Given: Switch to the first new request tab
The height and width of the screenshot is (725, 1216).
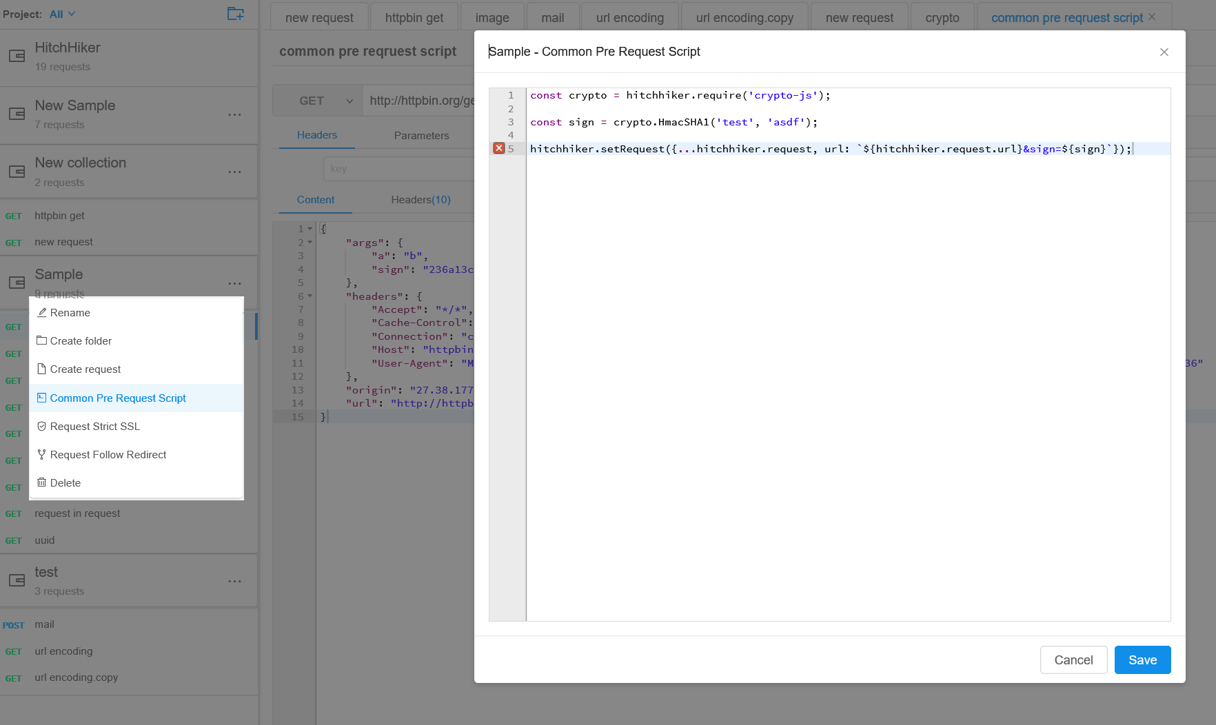Looking at the screenshot, I should pos(319,18).
